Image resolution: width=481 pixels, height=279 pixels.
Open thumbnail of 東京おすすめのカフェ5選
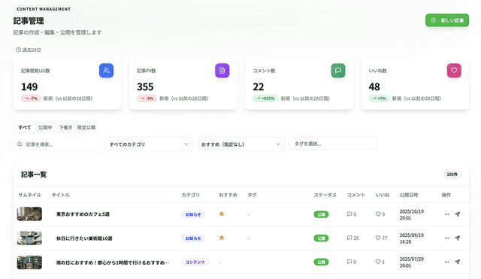(x=29, y=214)
